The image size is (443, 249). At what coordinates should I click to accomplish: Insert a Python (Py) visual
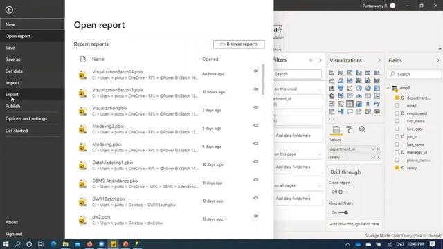point(377,104)
